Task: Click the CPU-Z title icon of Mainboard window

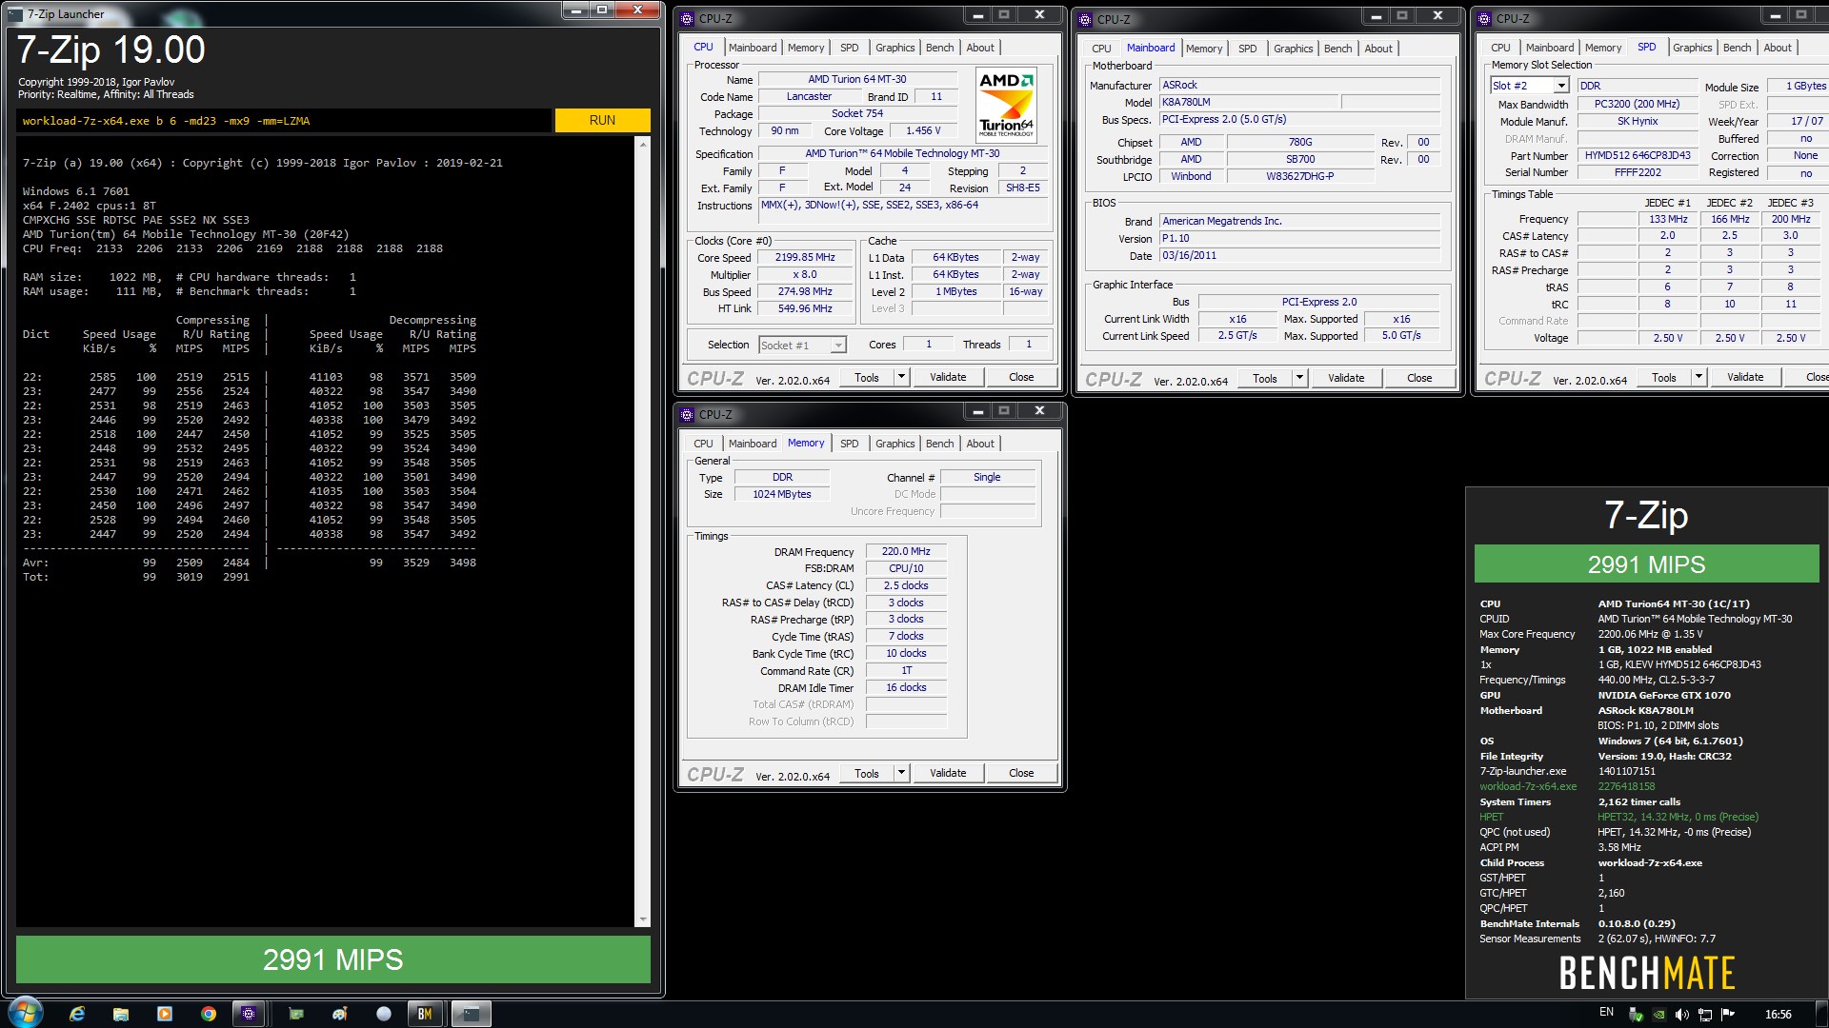Action: tap(1085, 19)
